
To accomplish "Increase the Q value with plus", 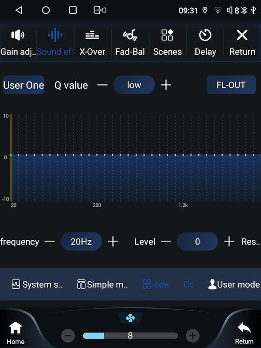I will tap(166, 85).
